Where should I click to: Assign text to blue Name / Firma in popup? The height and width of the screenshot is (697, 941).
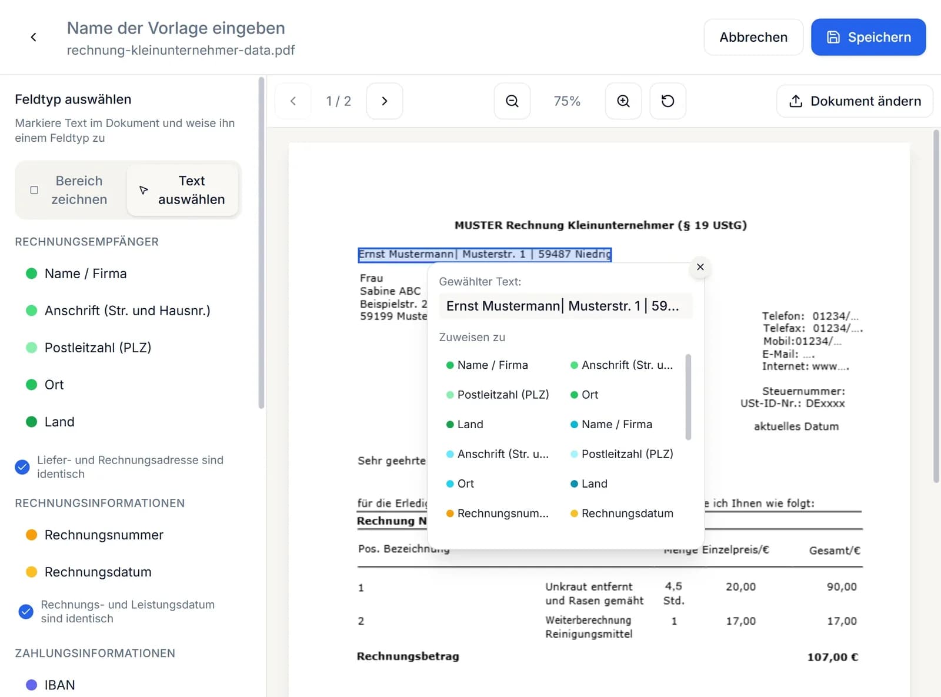click(x=611, y=424)
